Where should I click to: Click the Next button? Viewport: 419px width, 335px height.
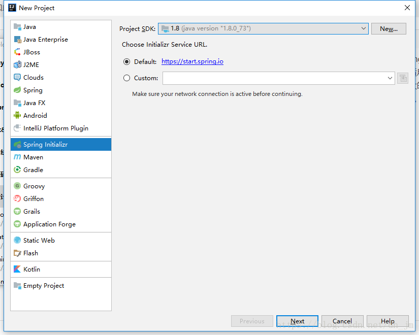(297, 321)
